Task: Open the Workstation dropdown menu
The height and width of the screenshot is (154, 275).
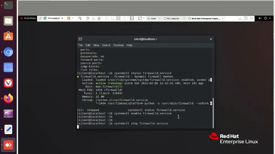Action: [x=53, y=18]
